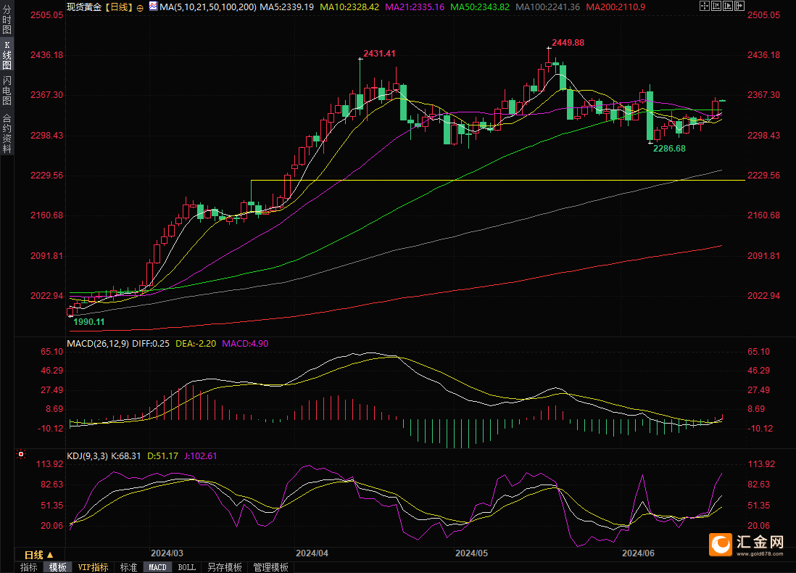Viewport: 796px width, 573px height.
Task: Toggle the K线图 sidebar view
Action: [x=7, y=55]
